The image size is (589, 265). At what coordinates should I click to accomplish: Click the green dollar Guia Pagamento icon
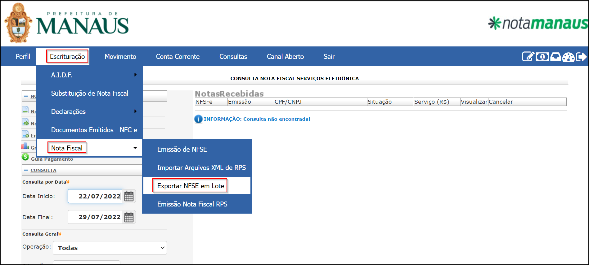pyautogui.click(x=25, y=157)
